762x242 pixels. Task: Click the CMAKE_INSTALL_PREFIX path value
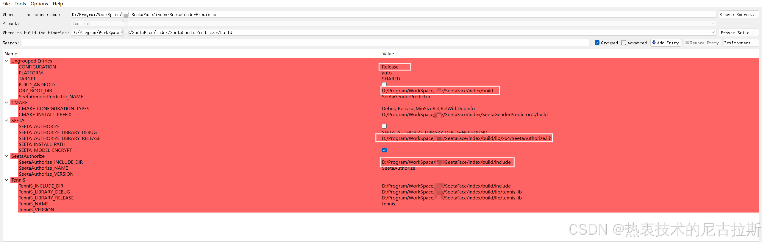[x=465, y=114]
